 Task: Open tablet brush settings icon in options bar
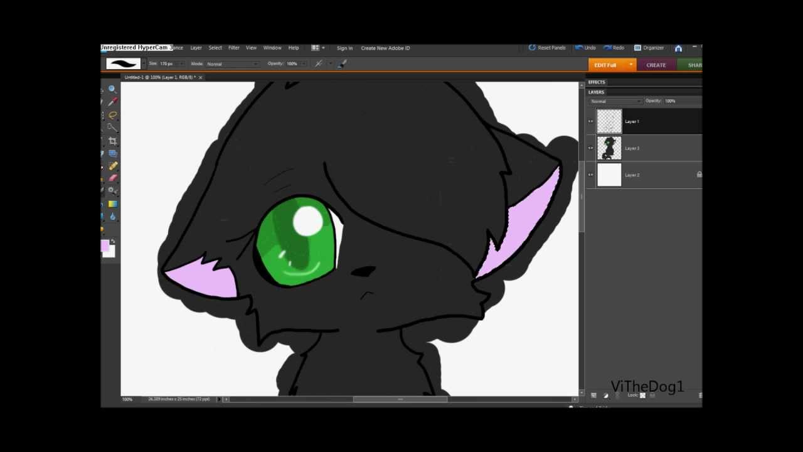click(x=342, y=63)
